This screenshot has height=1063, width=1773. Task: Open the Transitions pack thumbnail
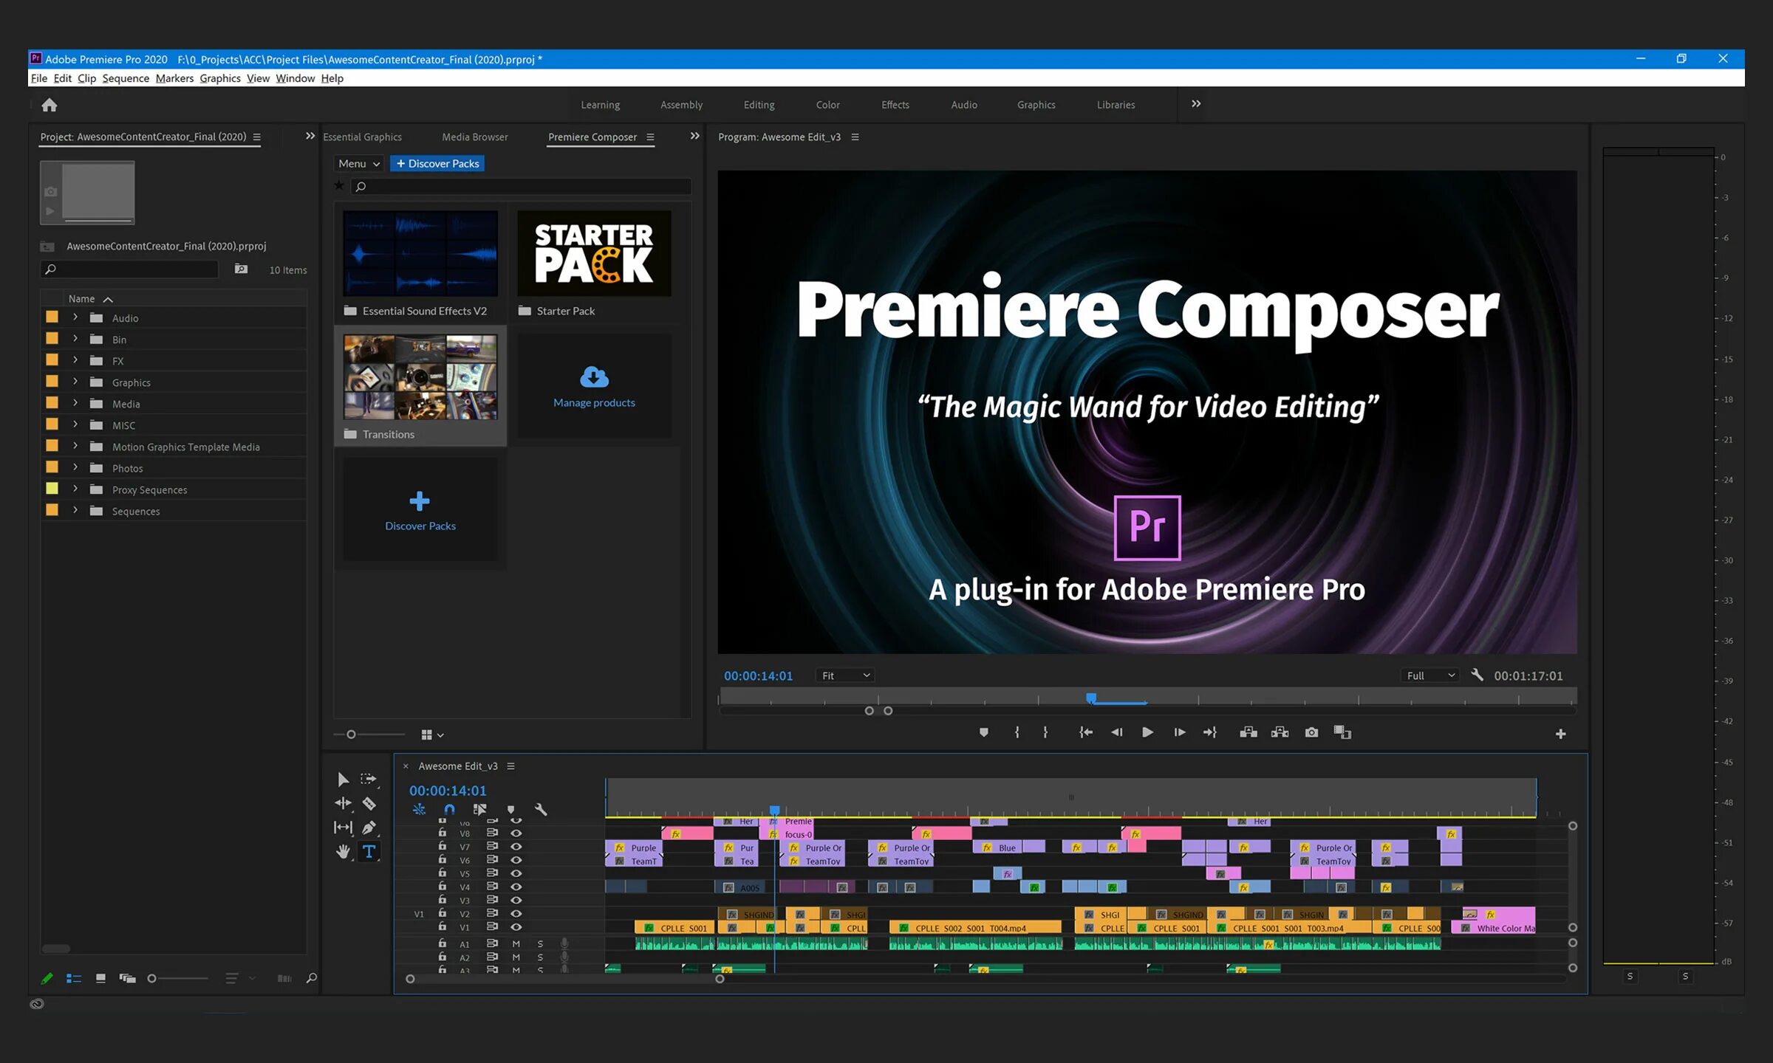coord(420,377)
